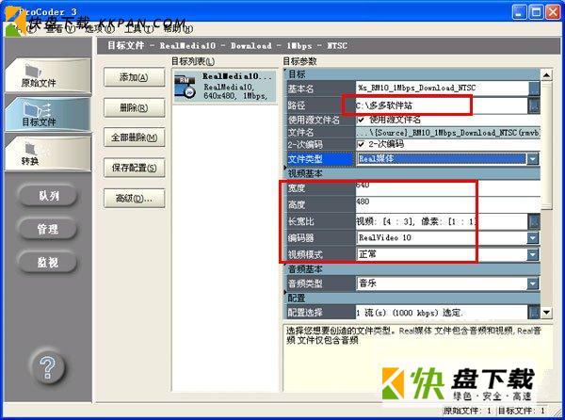The width and height of the screenshot is (565, 420).
Task: Open the 音频类型 音乐 dropdown
Action: [x=533, y=283]
